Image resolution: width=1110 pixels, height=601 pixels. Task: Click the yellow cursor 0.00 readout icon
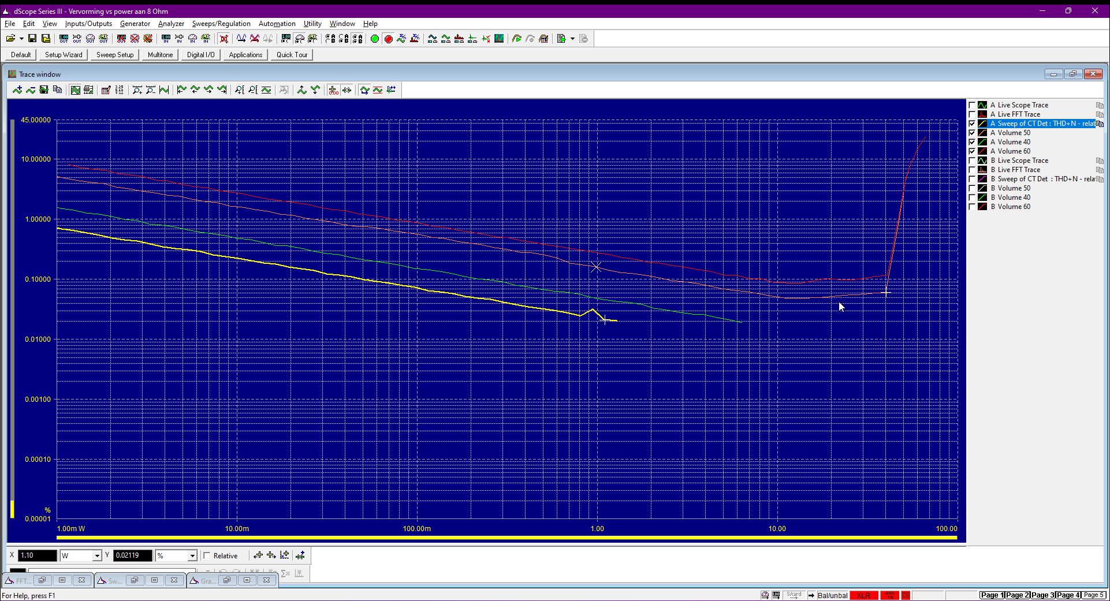[x=333, y=90]
